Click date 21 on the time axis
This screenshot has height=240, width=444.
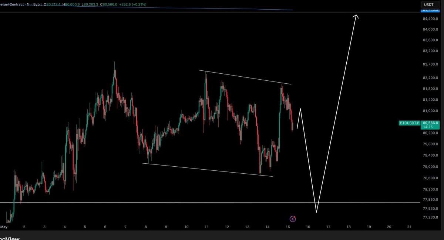409,227
